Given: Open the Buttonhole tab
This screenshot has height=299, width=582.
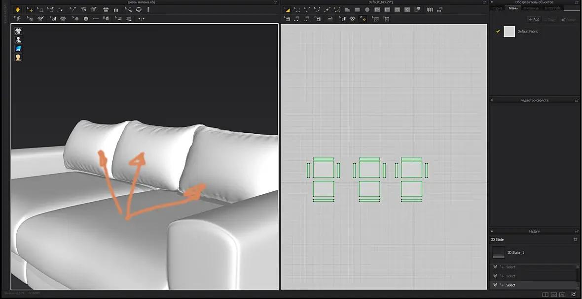Looking at the screenshot, I should (553, 8).
